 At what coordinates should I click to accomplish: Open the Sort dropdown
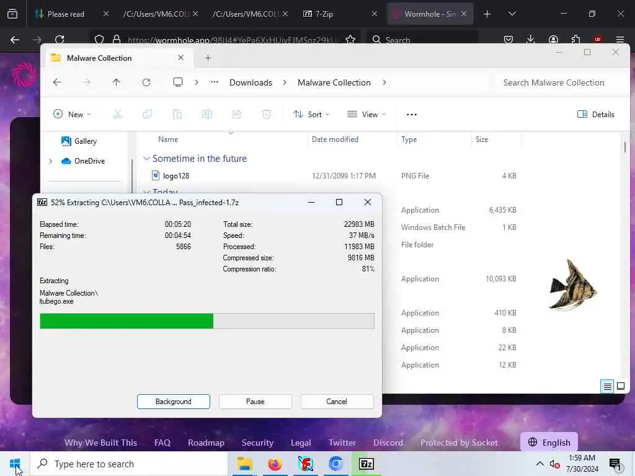pos(311,115)
